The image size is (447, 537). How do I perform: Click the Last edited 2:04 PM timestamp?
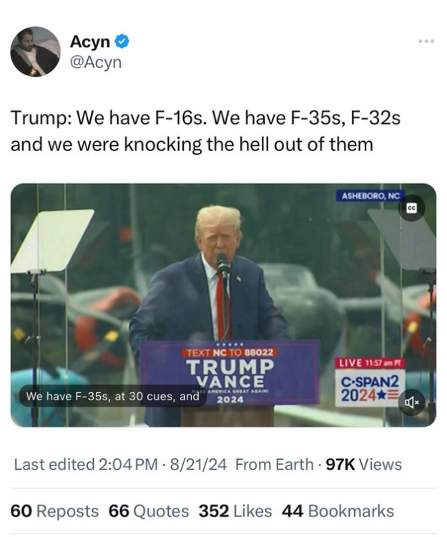pyautogui.click(x=86, y=465)
